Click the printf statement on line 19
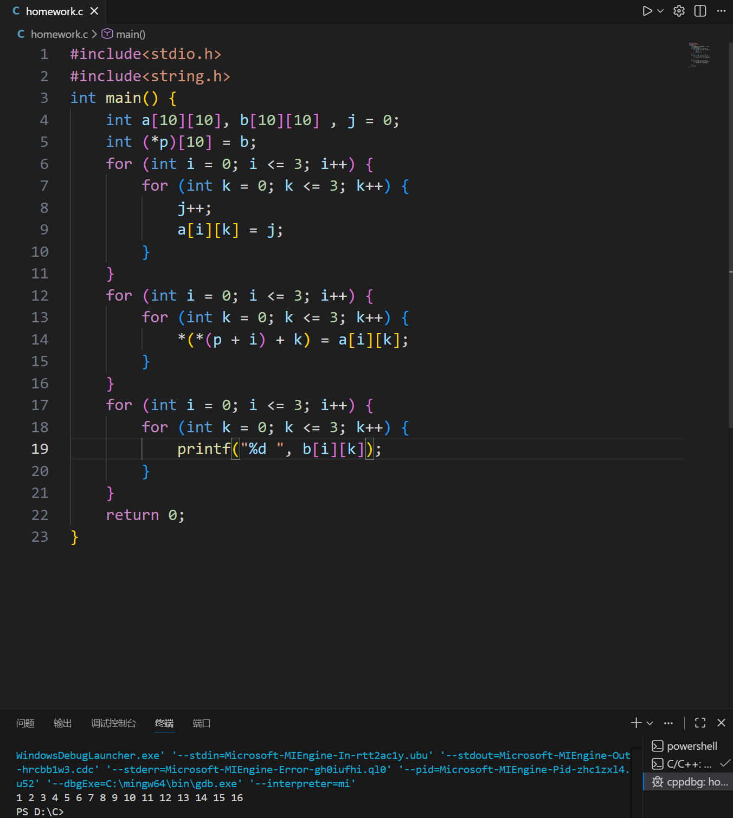The image size is (733, 818). click(280, 449)
